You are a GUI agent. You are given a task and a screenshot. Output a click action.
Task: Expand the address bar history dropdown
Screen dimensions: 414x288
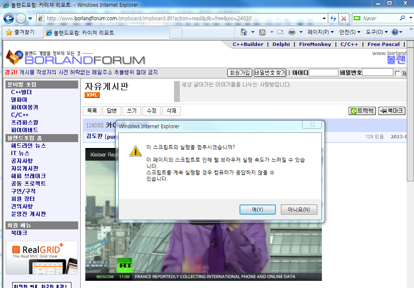click(324, 19)
